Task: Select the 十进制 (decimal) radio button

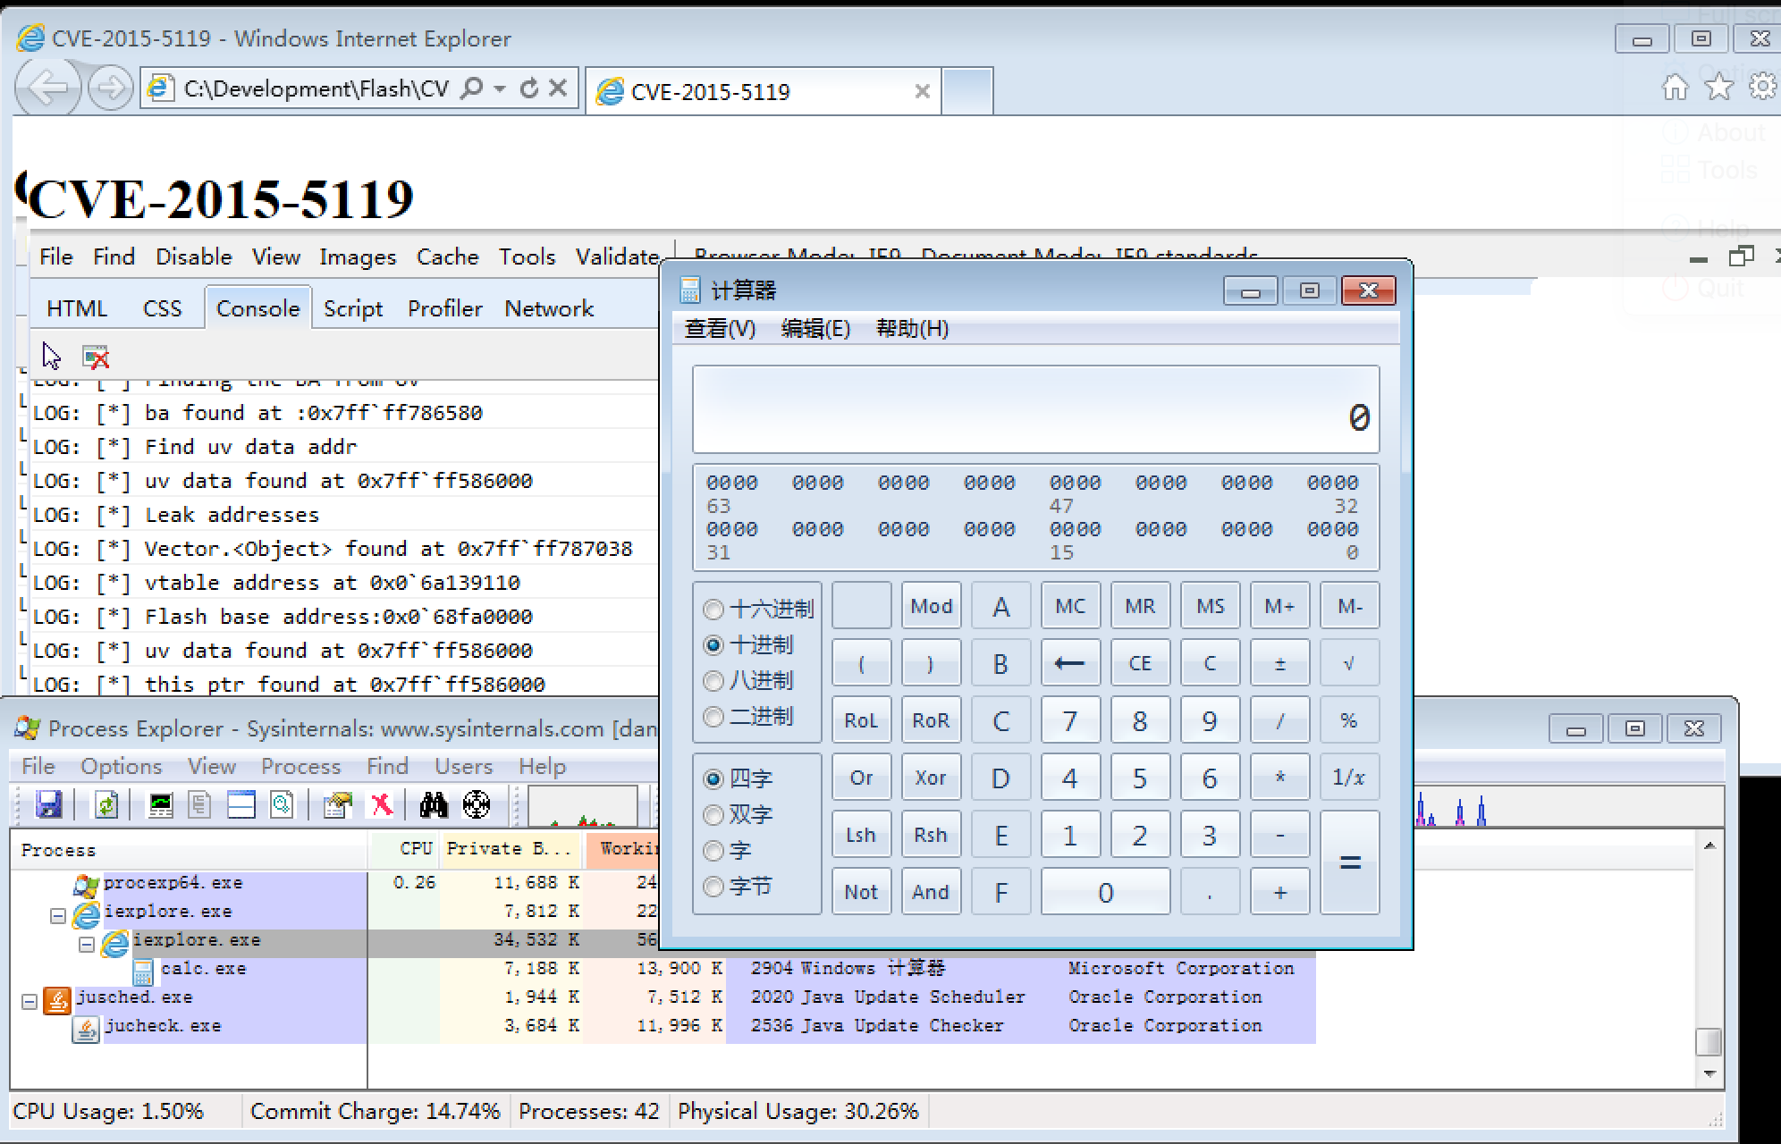Action: (713, 645)
